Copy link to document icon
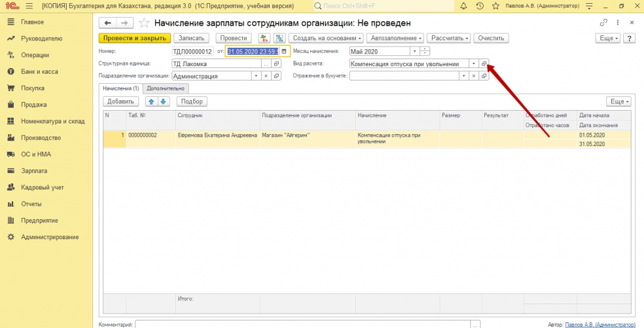 point(603,23)
